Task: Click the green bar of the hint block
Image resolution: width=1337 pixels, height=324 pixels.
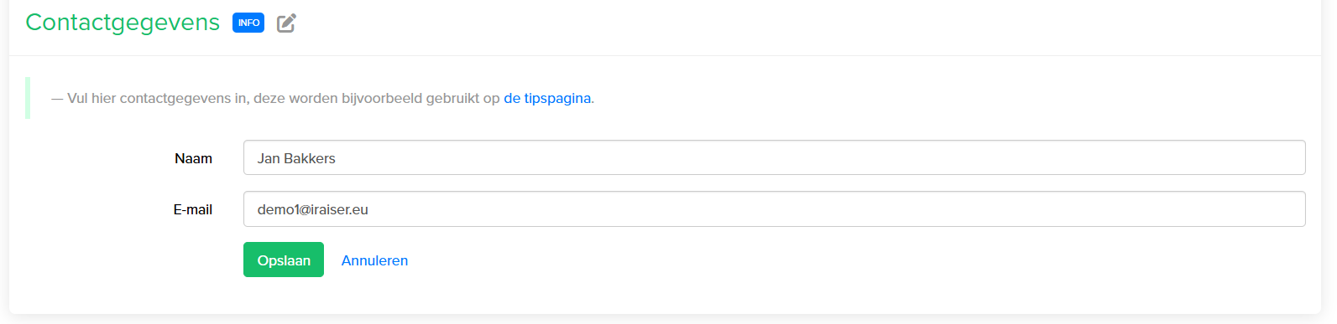Action: (28, 98)
